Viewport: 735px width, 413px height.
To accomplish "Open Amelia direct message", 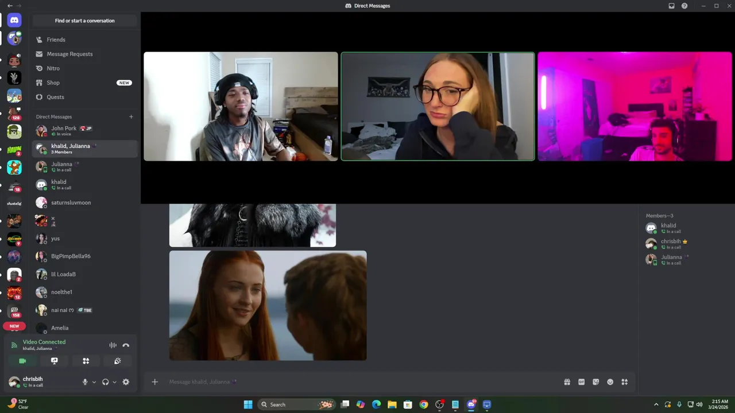I will coord(84,328).
